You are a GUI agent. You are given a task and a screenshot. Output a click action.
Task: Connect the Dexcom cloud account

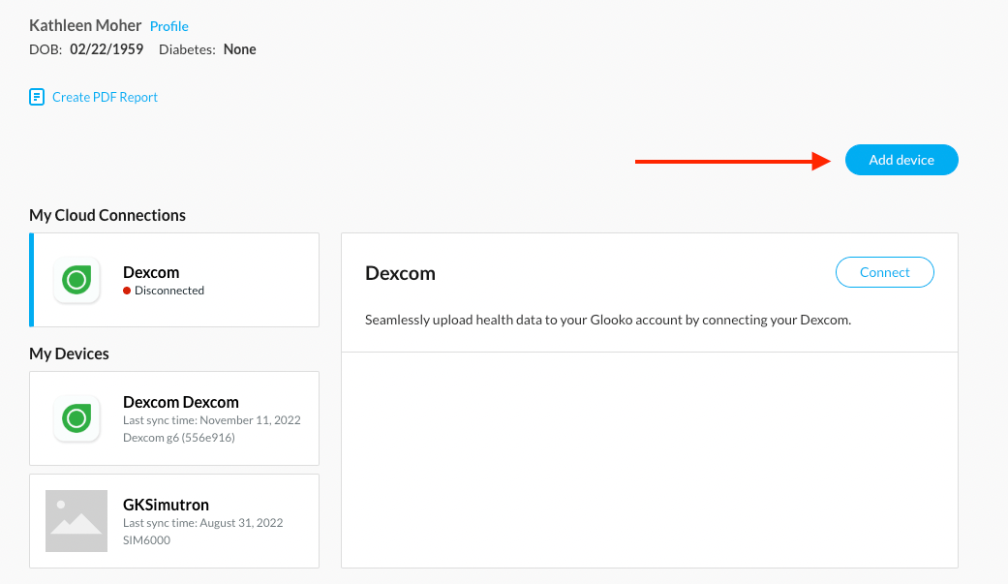884,272
